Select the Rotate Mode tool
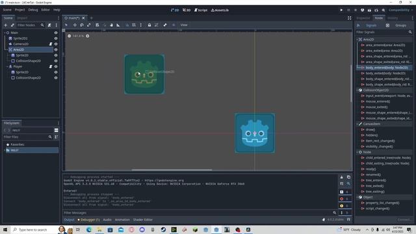 (x=82, y=25)
